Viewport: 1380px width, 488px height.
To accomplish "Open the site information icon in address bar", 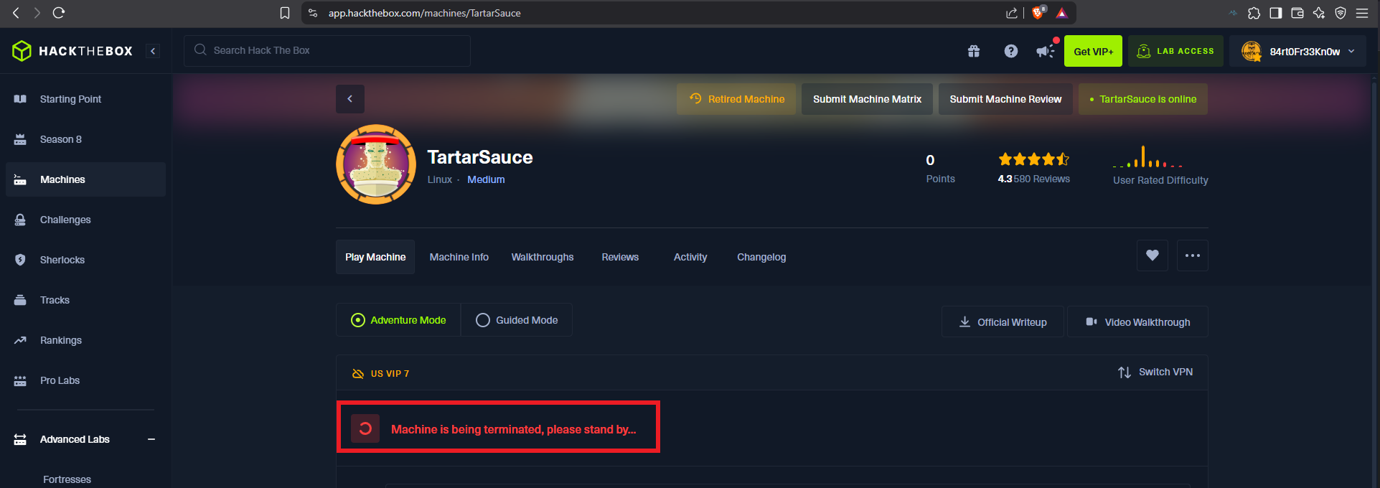I will click(x=313, y=13).
